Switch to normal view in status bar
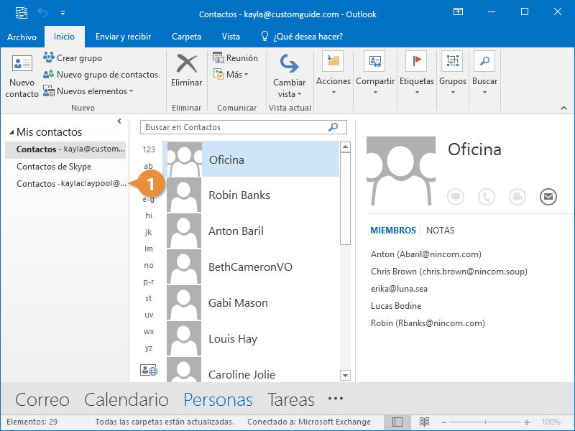 click(397, 422)
